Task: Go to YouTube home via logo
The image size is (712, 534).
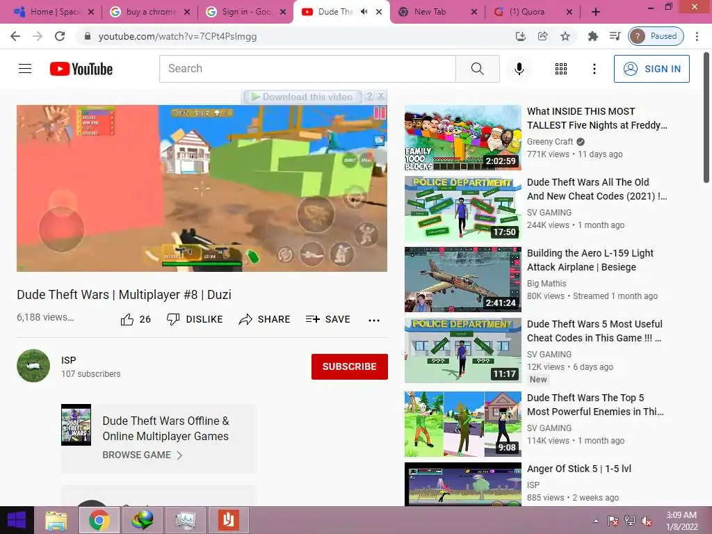Action: pyautogui.click(x=81, y=69)
